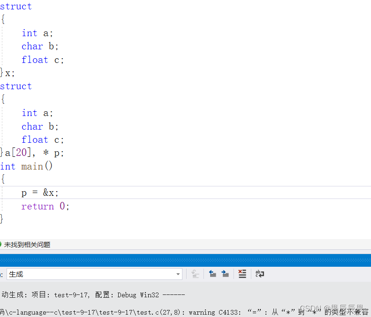
Task: Go to the next message in output
Action: [225, 274]
